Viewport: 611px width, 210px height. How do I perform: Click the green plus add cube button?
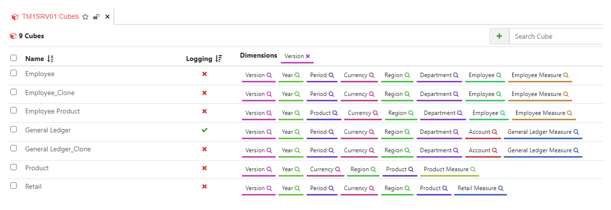point(499,36)
